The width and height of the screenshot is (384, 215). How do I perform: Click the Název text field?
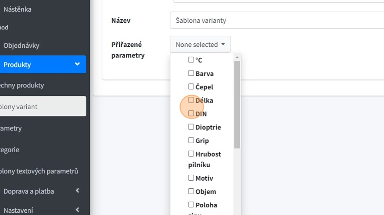click(x=277, y=21)
